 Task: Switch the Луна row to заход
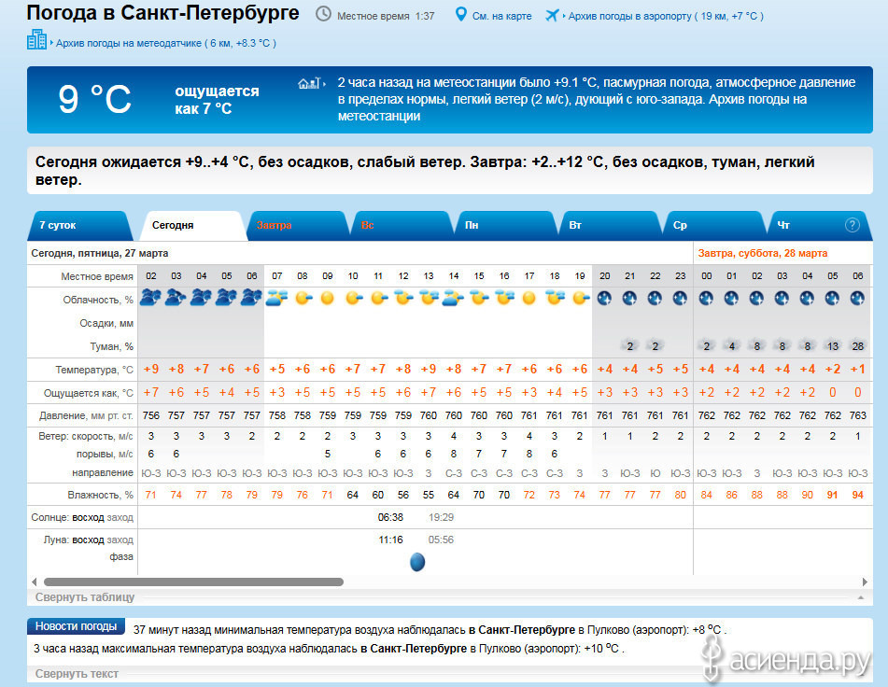120,540
